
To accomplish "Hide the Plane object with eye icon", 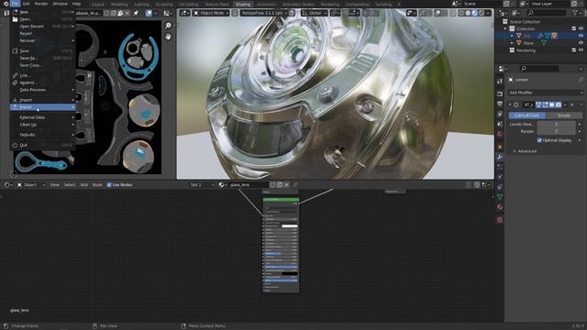I will [581, 43].
